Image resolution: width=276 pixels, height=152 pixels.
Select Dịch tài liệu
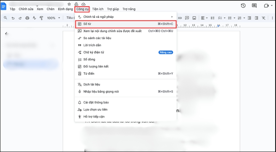pyautogui.click(x=126, y=84)
